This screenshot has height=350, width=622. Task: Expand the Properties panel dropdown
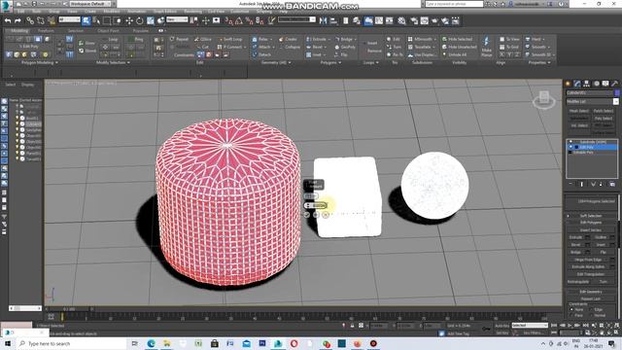539,62
